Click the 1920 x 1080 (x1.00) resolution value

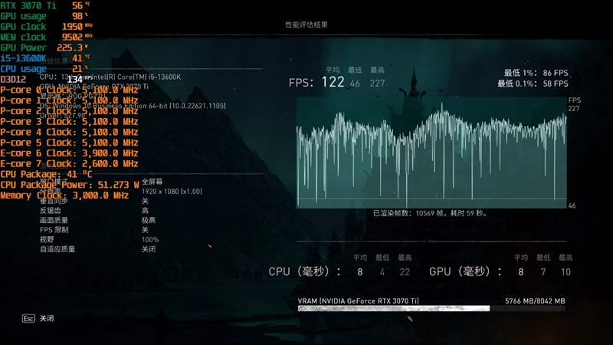pos(172,191)
